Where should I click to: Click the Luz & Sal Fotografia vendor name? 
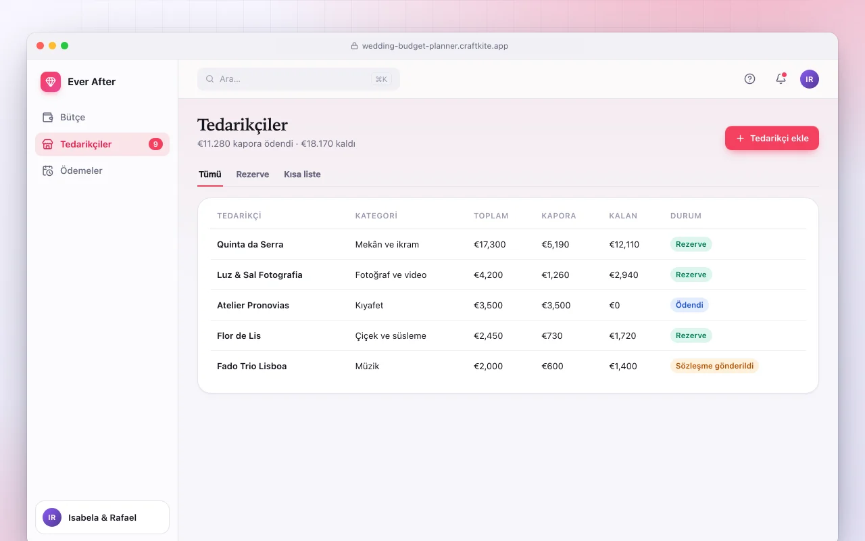pos(259,275)
